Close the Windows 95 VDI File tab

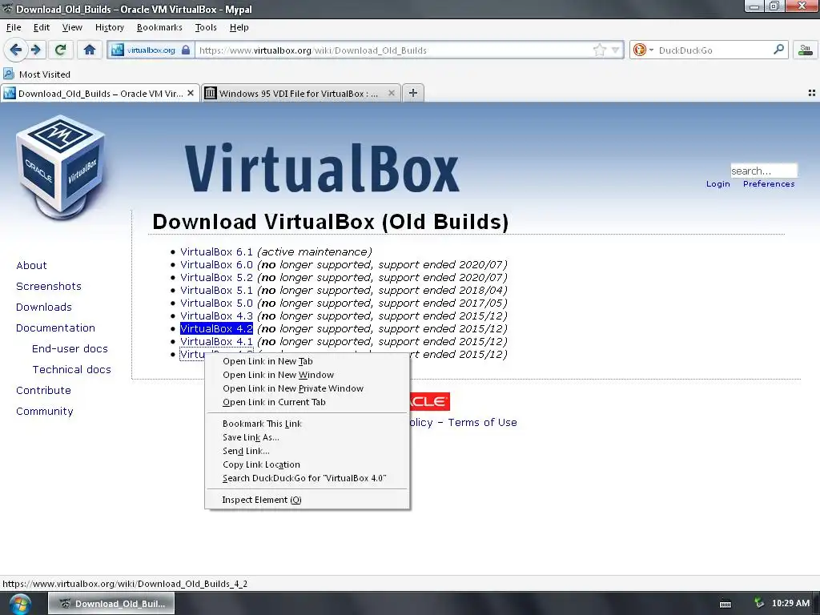(x=391, y=93)
